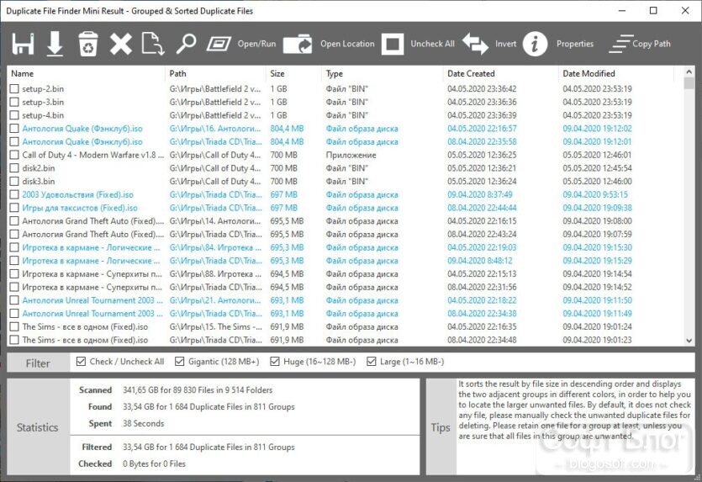Click the Open/Run toolbar icon
The image size is (702, 482).
point(240,44)
